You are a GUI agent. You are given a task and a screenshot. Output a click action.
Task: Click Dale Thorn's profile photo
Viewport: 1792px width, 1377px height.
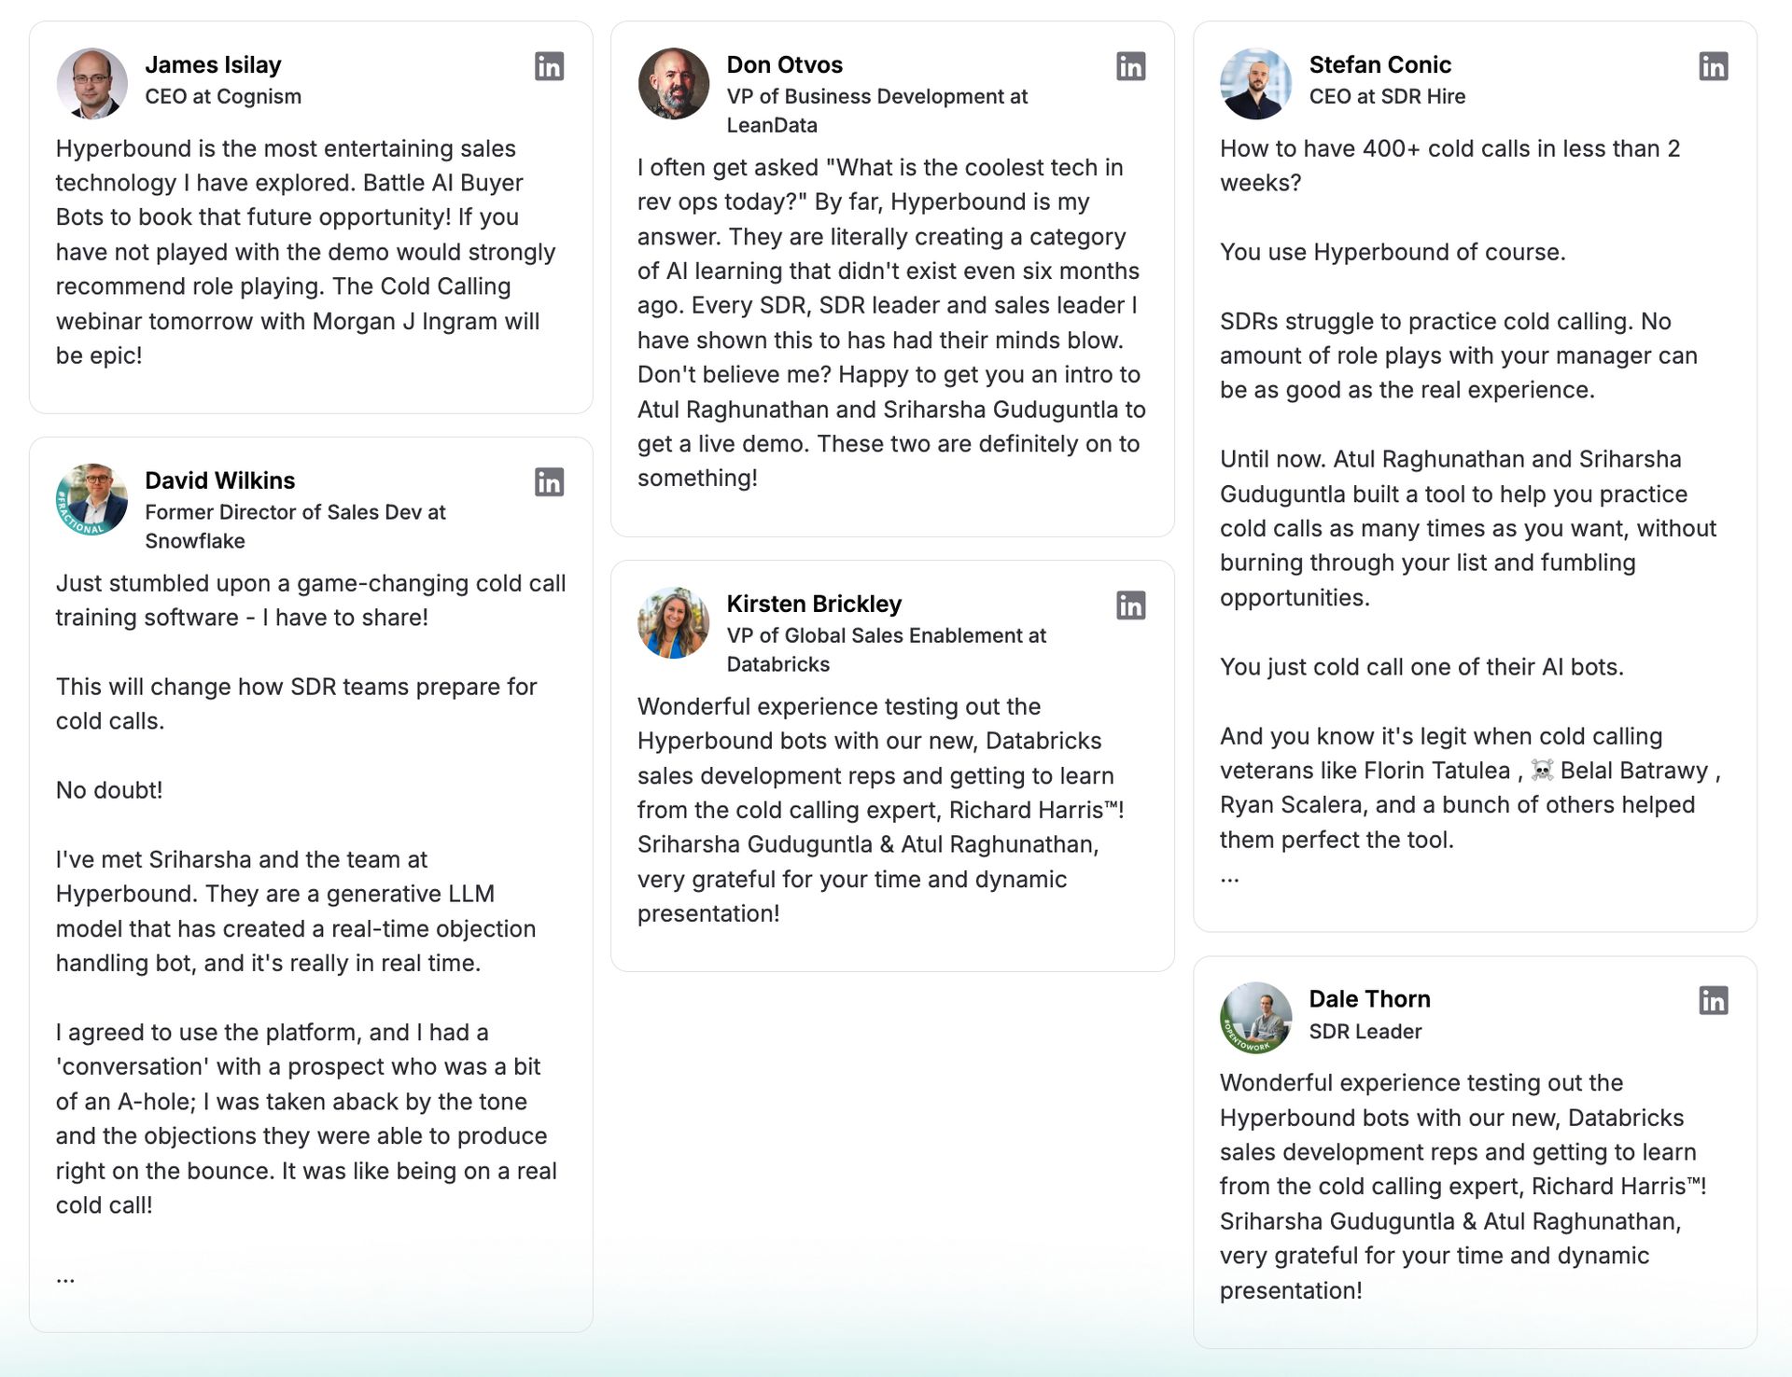pos(1255,1018)
